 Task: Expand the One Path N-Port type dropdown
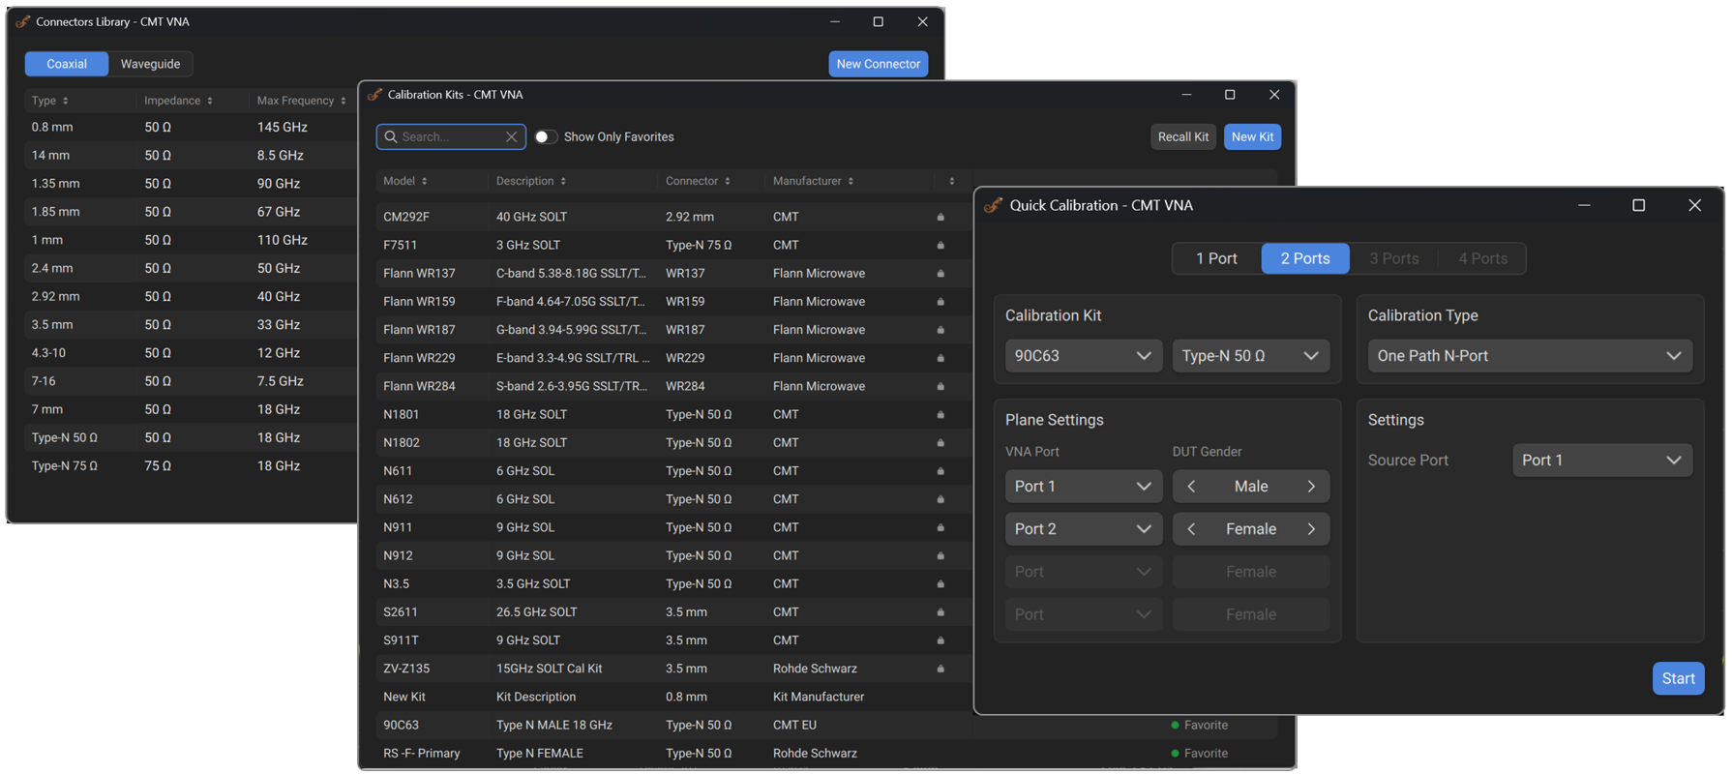click(x=1529, y=356)
